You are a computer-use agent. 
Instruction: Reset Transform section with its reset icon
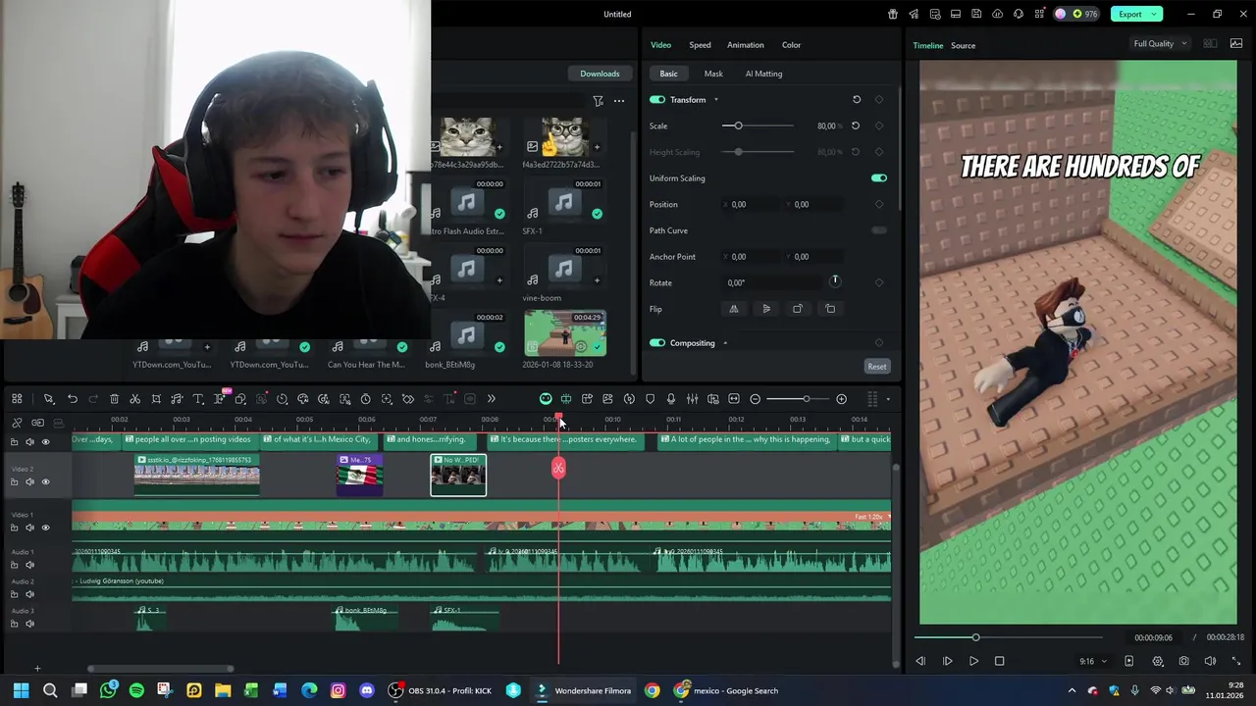(857, 99)
